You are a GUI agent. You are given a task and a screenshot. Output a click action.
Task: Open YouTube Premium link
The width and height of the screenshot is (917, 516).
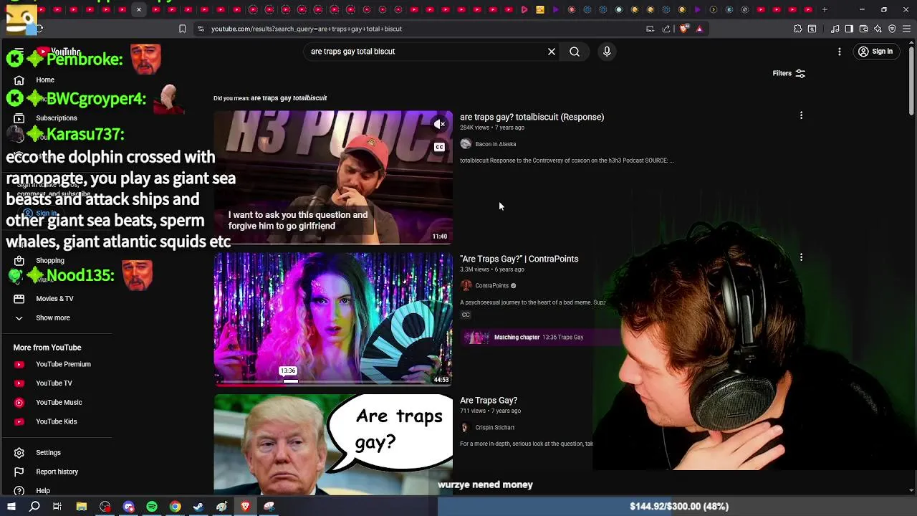point(63,364)
